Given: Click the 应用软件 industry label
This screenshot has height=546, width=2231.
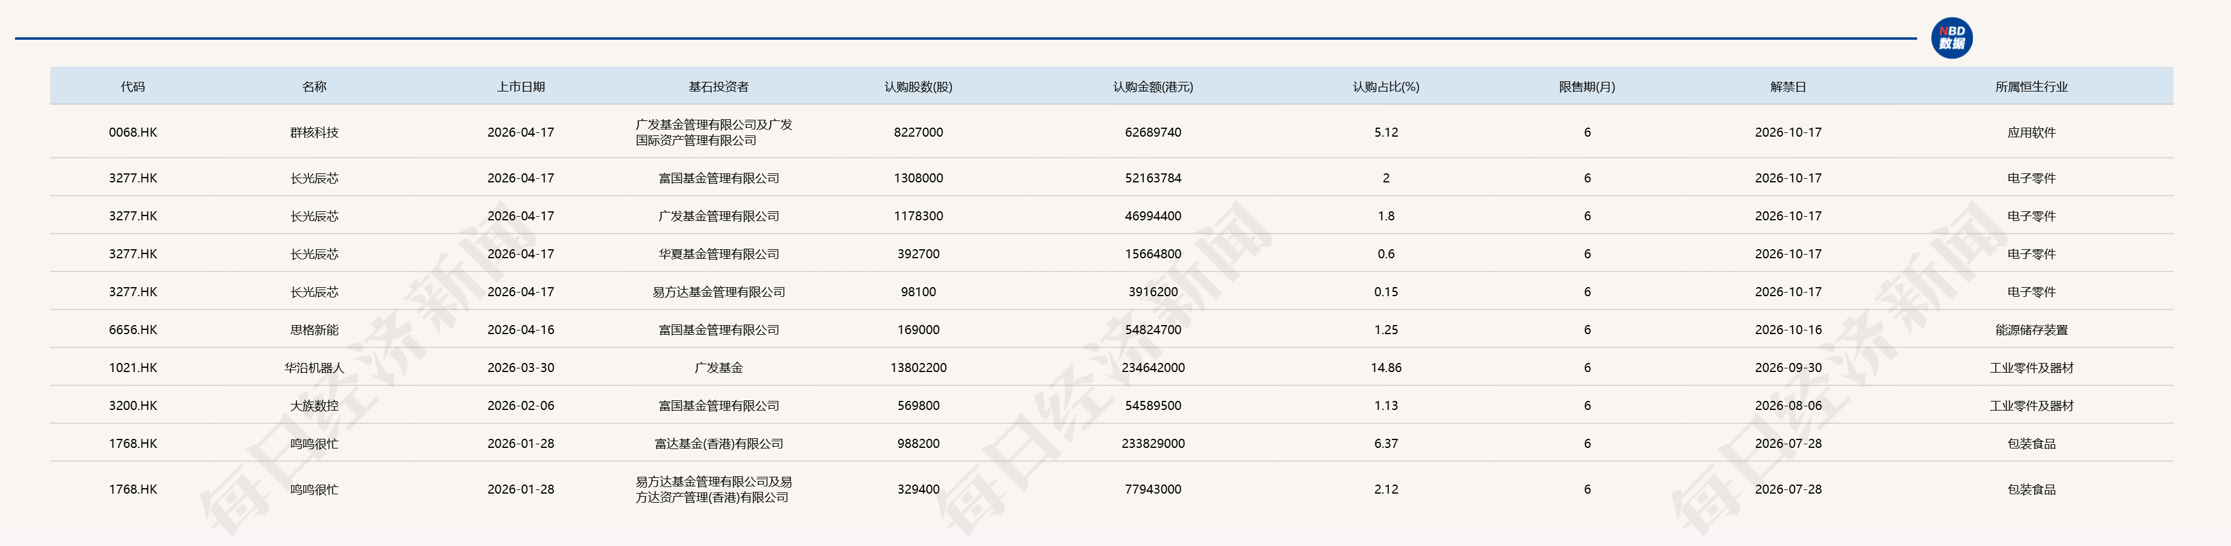Looking at the screenshot, I should (2031, 132).
